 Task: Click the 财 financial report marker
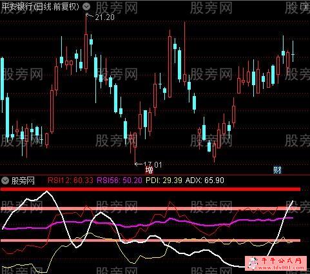tap(277, 170)
